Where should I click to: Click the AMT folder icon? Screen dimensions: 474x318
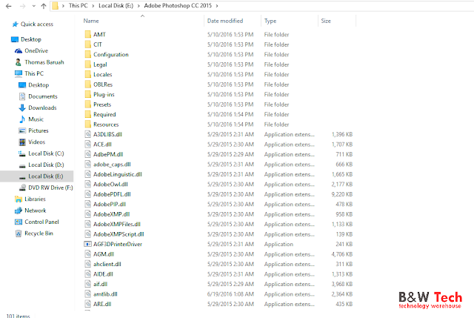click(x=87, y=34)
